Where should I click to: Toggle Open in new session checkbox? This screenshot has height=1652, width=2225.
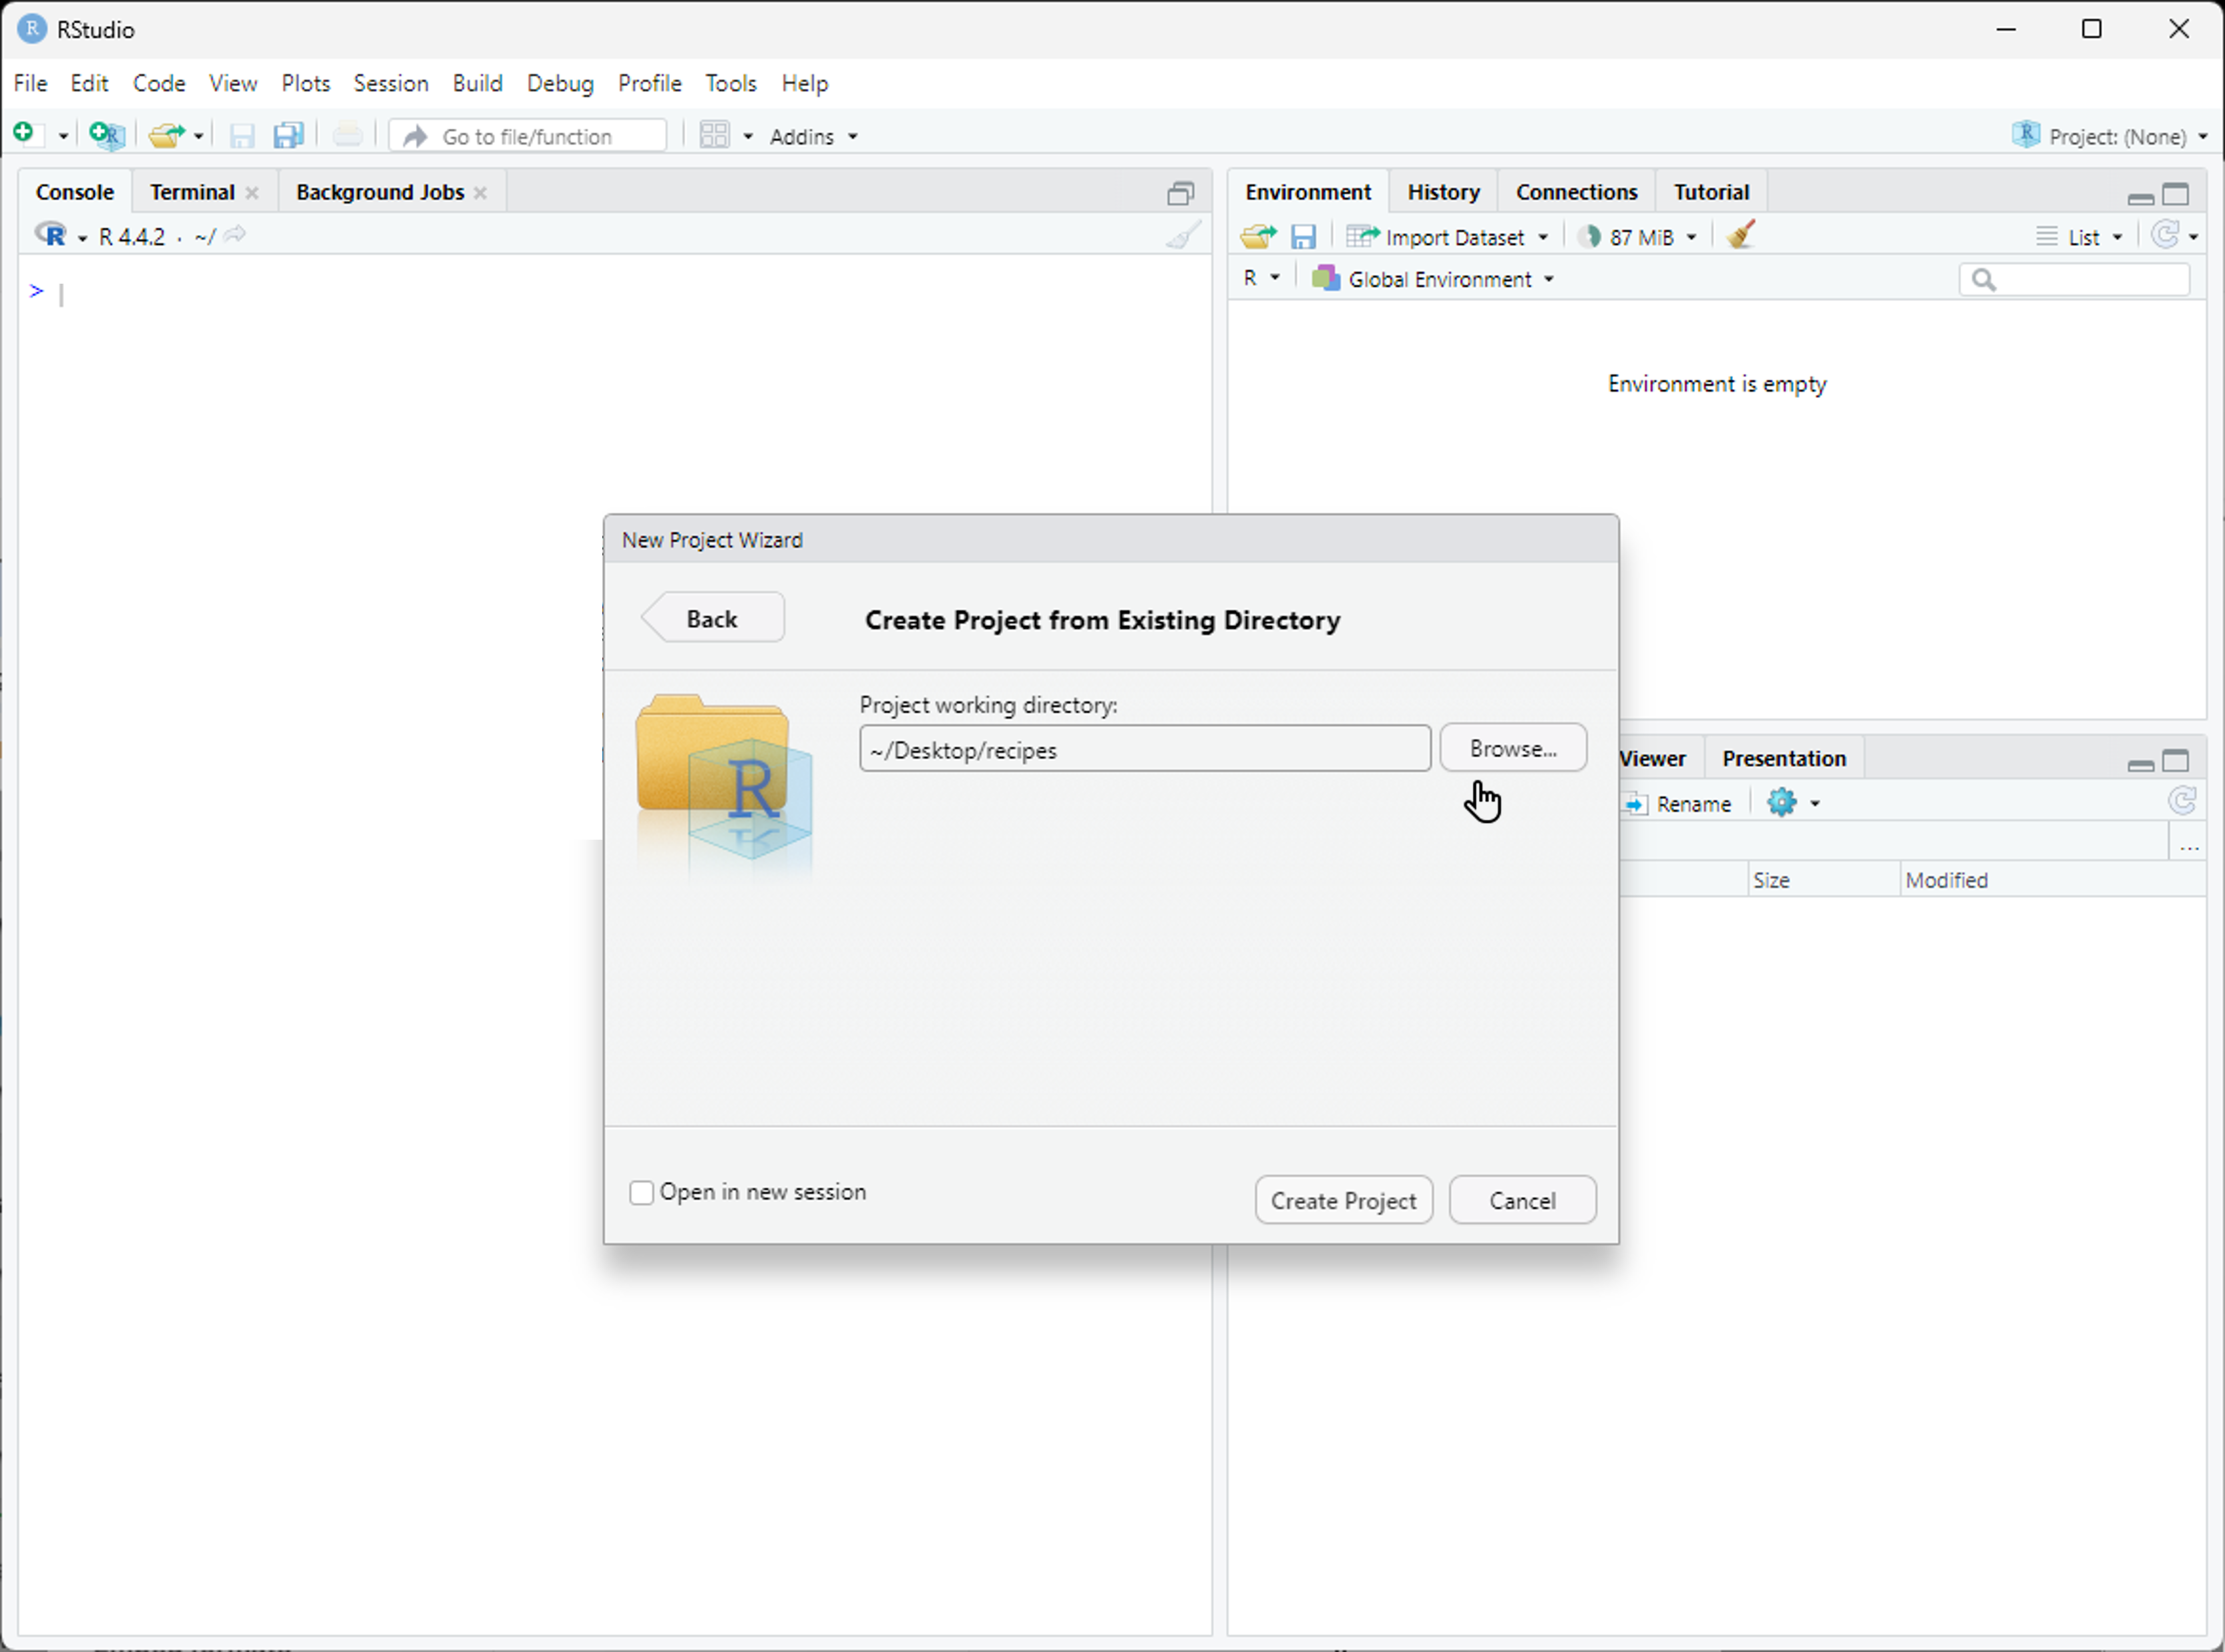click(642, 1192)
